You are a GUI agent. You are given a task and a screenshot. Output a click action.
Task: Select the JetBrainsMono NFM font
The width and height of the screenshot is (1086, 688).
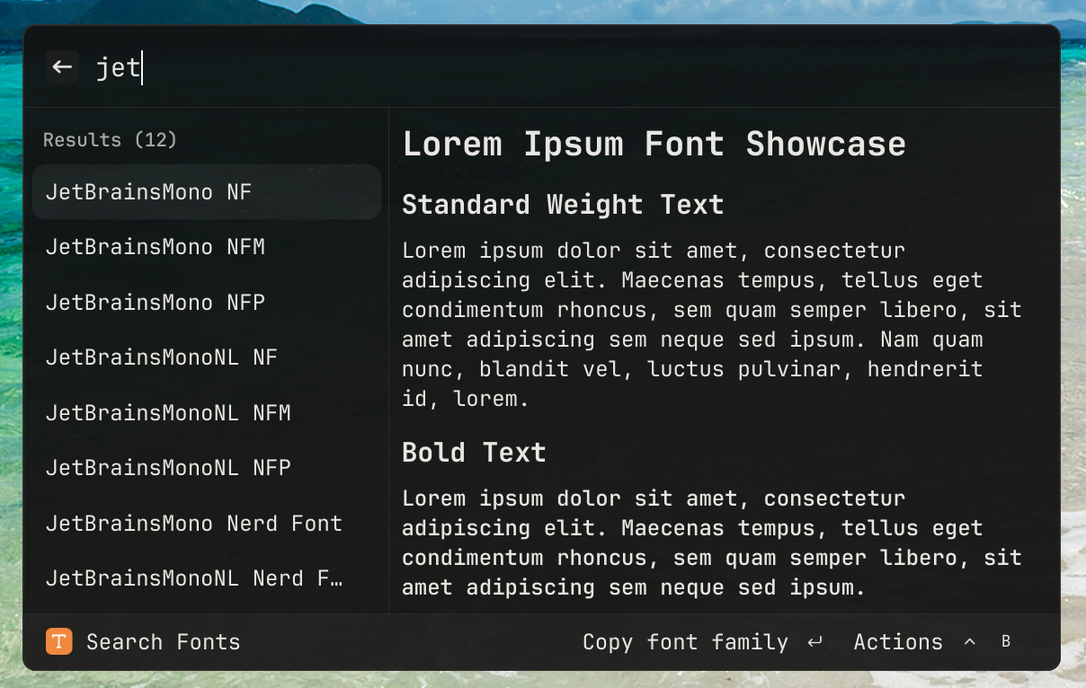(206, 247)
